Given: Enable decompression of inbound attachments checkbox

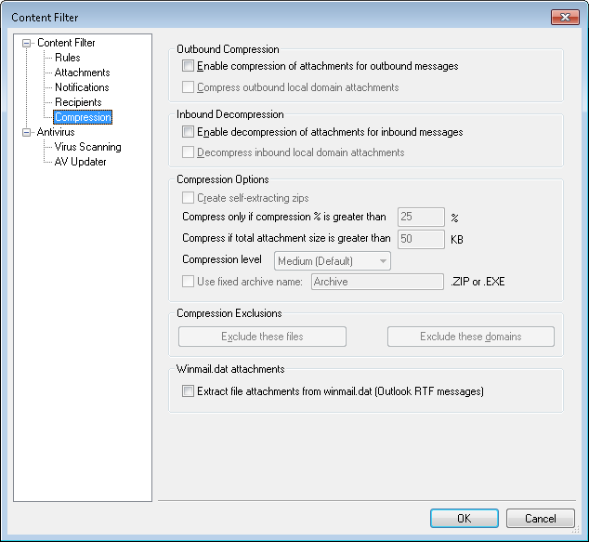Looking at the screenshot, I should (189, 132).
